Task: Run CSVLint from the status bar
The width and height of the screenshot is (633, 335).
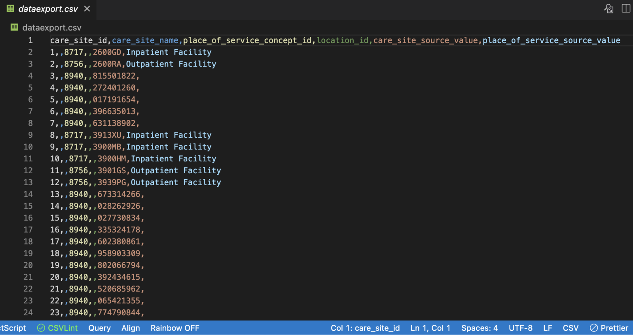Action: (63, 328)
